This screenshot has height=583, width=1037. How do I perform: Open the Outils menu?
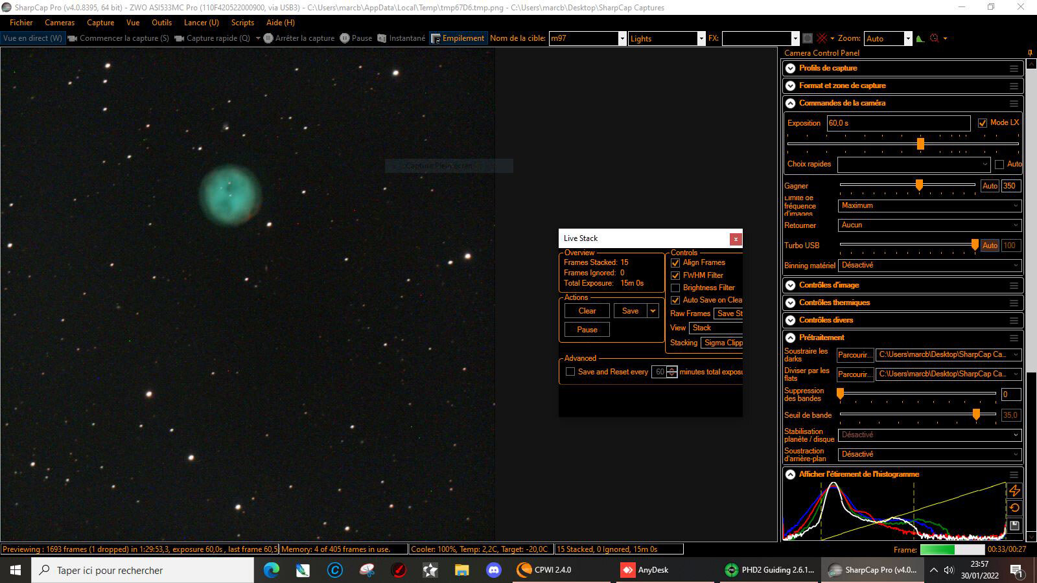point(162,23)
